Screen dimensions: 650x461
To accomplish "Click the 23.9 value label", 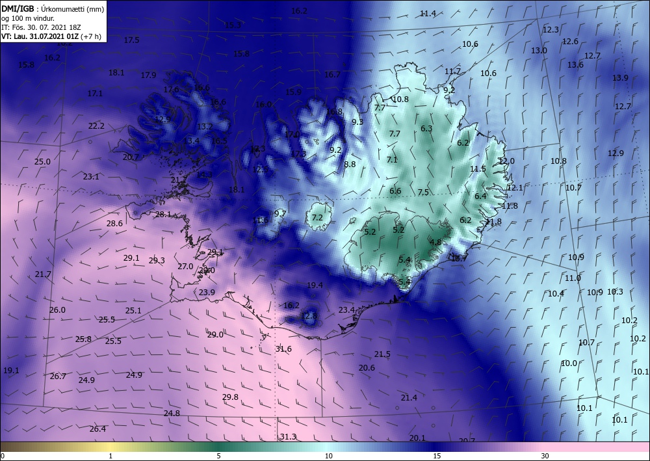I will pos(207,293).
